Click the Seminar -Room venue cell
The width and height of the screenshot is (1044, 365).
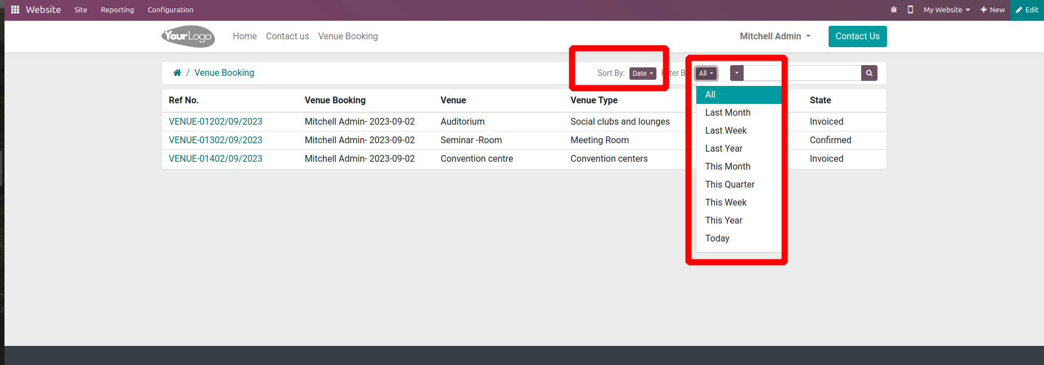tap(471, 140)
